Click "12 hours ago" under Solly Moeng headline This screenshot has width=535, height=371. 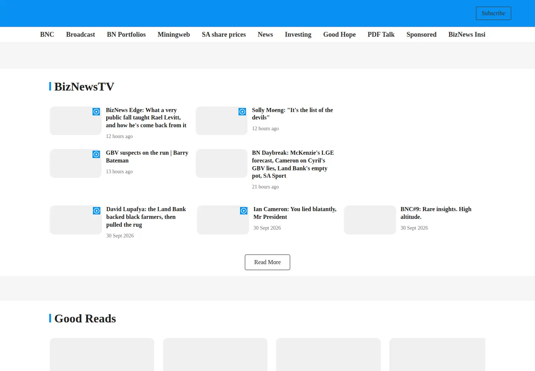tap(265, 129)
